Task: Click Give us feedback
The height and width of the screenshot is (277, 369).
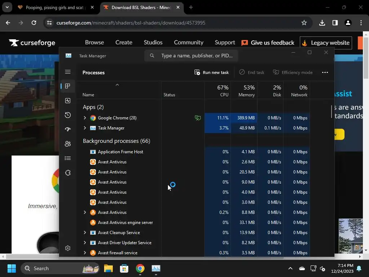Action: click(x=268, y=43)
